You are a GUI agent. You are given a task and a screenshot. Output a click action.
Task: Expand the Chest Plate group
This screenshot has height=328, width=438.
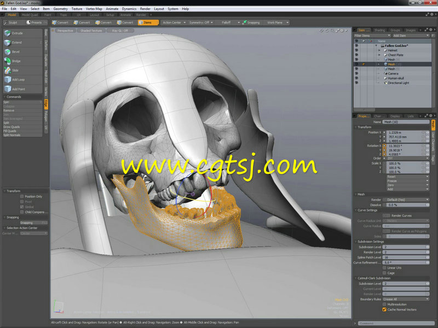click(x=379, y=55)
